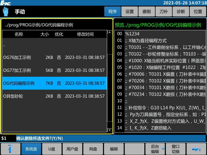
Task: Open the 磨削 tab
Action: tap(147, 12)
